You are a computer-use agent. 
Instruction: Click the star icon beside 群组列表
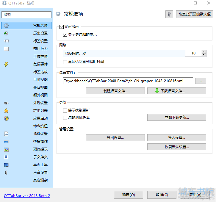click(x=6, y=111)
